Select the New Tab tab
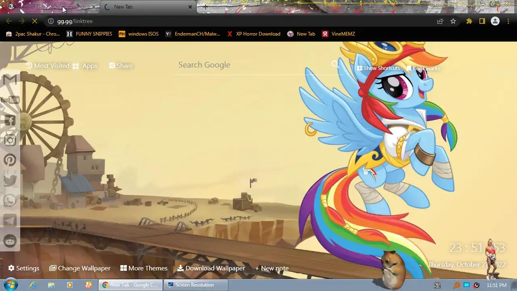The image size is (517, 291). (x=148, y=7)
